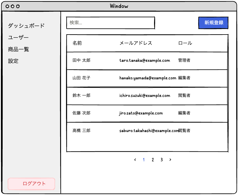This screenshot has height=195, width=238.
Task: Click the 新規登録 button
Action: point(213,23)
